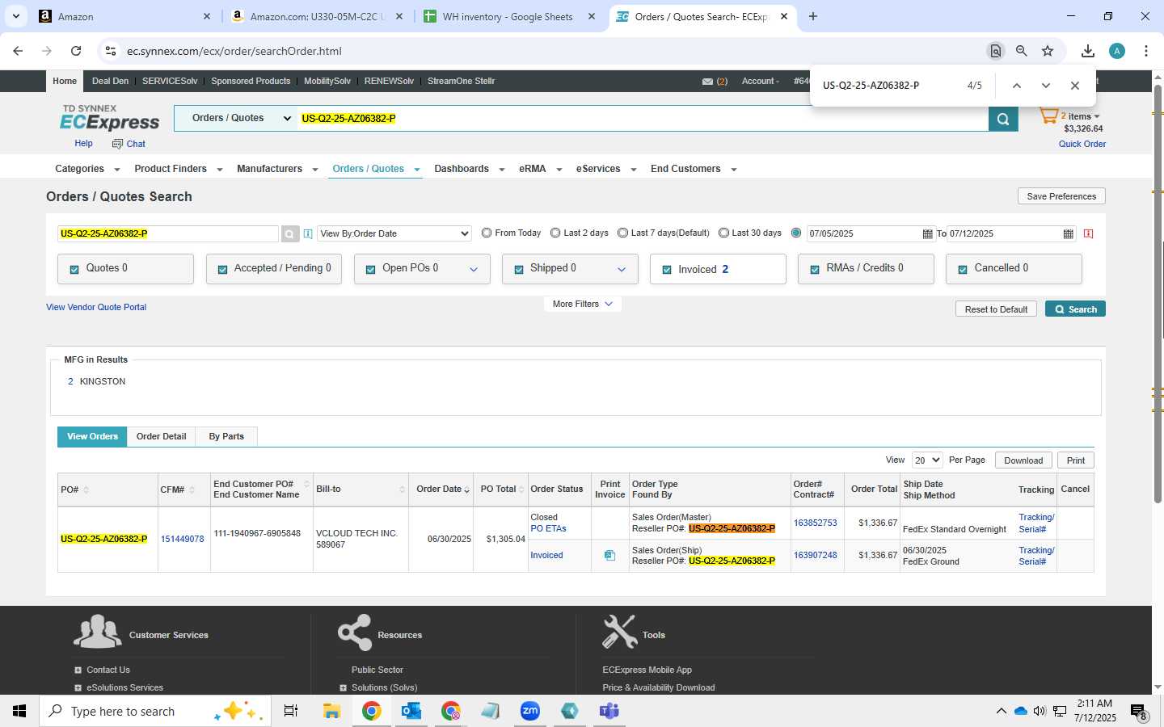Toggle the Cancelled checkbox
Viewport: 1164px width, 727px height.
963,270
